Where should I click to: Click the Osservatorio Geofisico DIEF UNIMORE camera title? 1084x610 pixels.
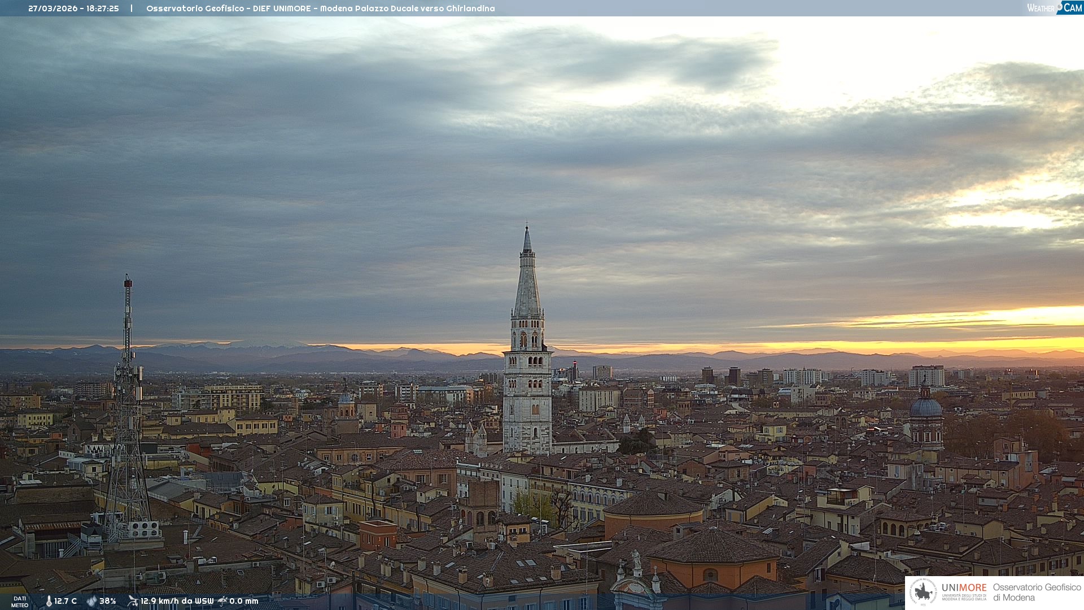tap(320, 8)
